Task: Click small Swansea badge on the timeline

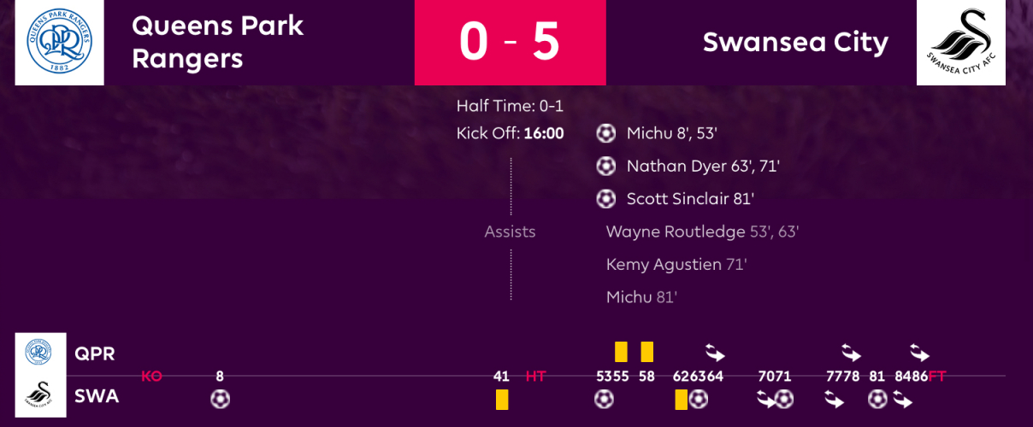Action: coord(39,397)
